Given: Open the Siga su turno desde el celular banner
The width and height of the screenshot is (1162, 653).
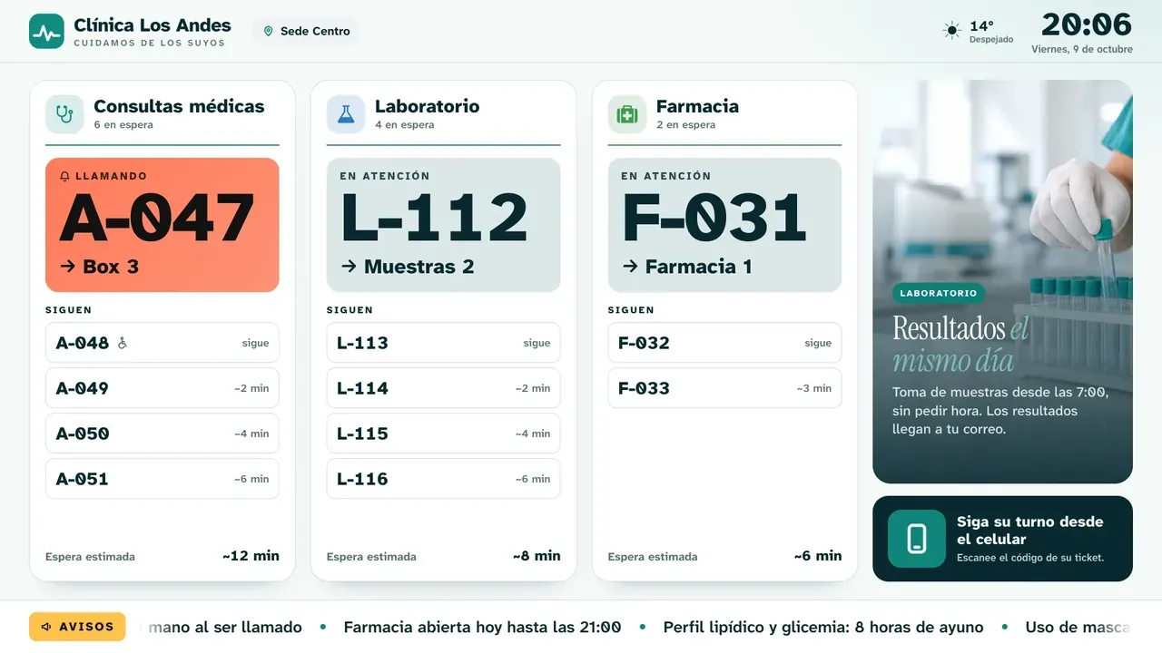Looking at the screenshot, I should (1002, 539).
